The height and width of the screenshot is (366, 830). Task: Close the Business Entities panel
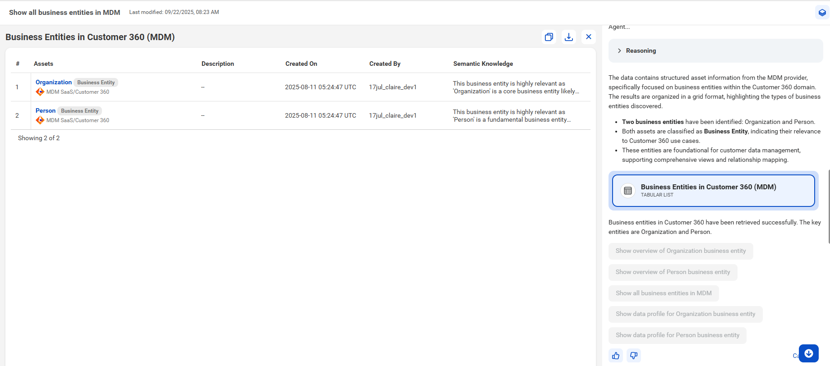click(589, 37)
